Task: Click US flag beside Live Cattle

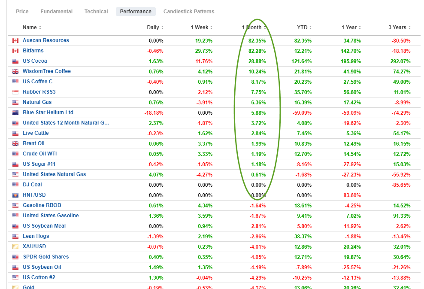Action: tap(15, 134)
